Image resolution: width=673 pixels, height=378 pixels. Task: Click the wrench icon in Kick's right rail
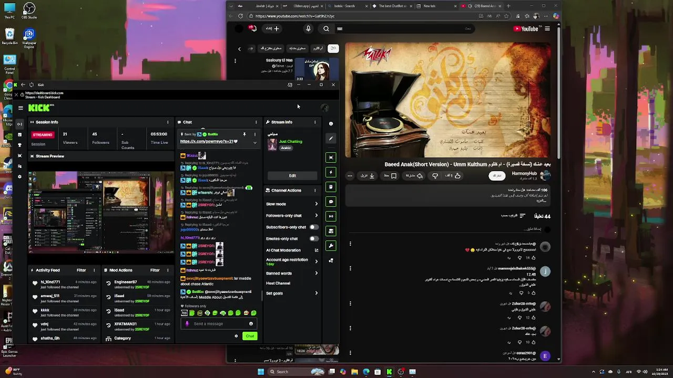point(331,246)
